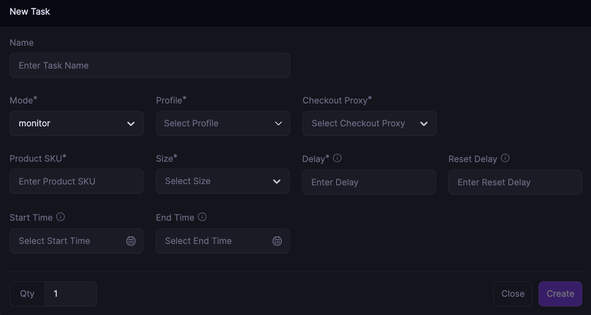This screenshot has height=315, width=591.
Task: Open the End Time calendar picker icon
Action: [277, 241]
